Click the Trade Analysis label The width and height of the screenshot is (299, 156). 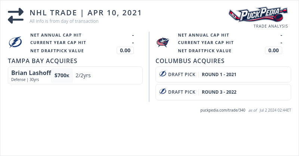point(271,26)
